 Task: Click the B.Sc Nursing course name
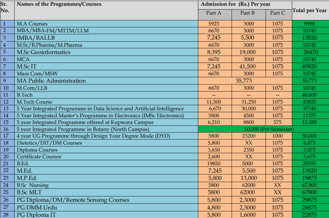[x=32, y=185]
